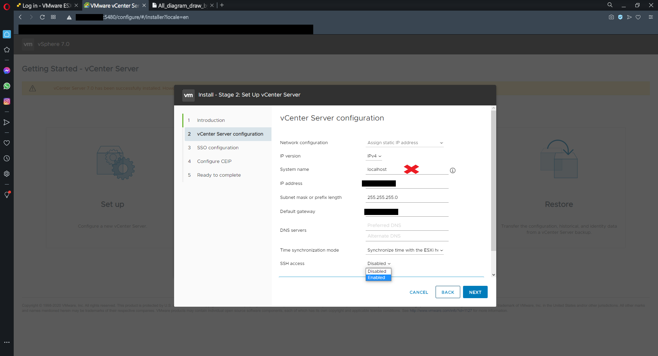Click the NEXT button
Image resolution: width=658 pixels, height=356 pixels.
tap(475, 292)
